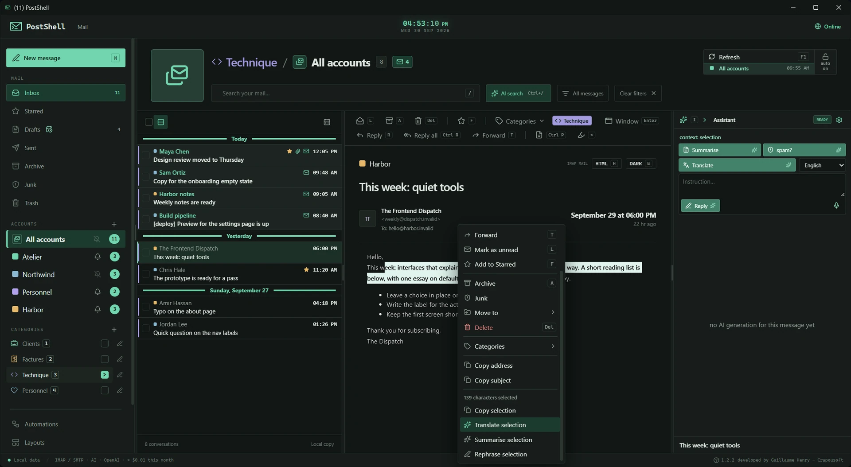
Task: Click the archive box icon in message toolbar
Action: click(x=389, y=121)
